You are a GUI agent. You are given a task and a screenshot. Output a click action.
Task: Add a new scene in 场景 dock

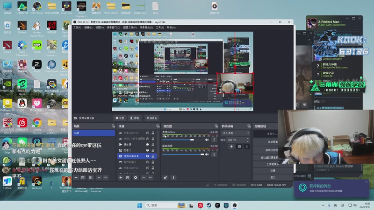76,178
